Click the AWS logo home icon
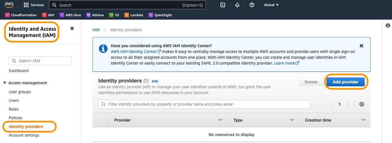The height and width of the screenshot is (143, 392). point(9,5)
